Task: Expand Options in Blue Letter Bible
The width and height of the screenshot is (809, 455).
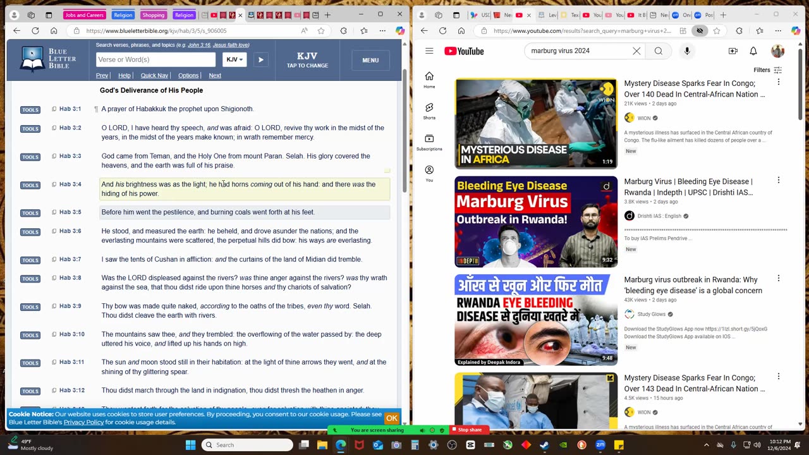Action: pos(188,75)
